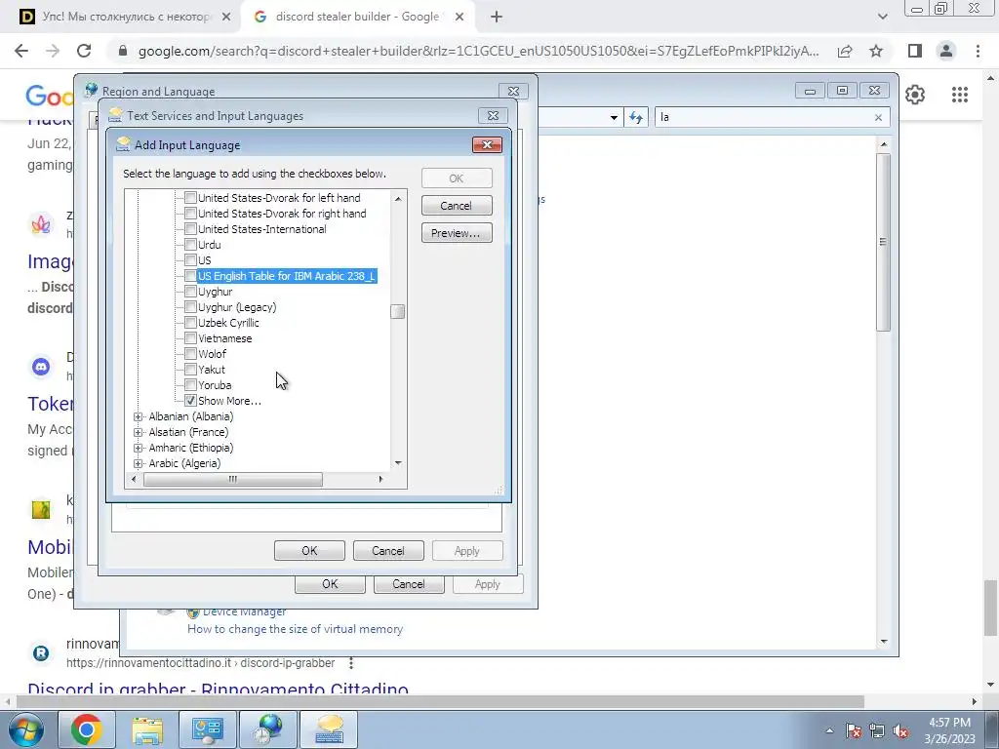Expand Alsatian (France) tree node
Viewport: 999px width, 749px height.
click(139, 432)
